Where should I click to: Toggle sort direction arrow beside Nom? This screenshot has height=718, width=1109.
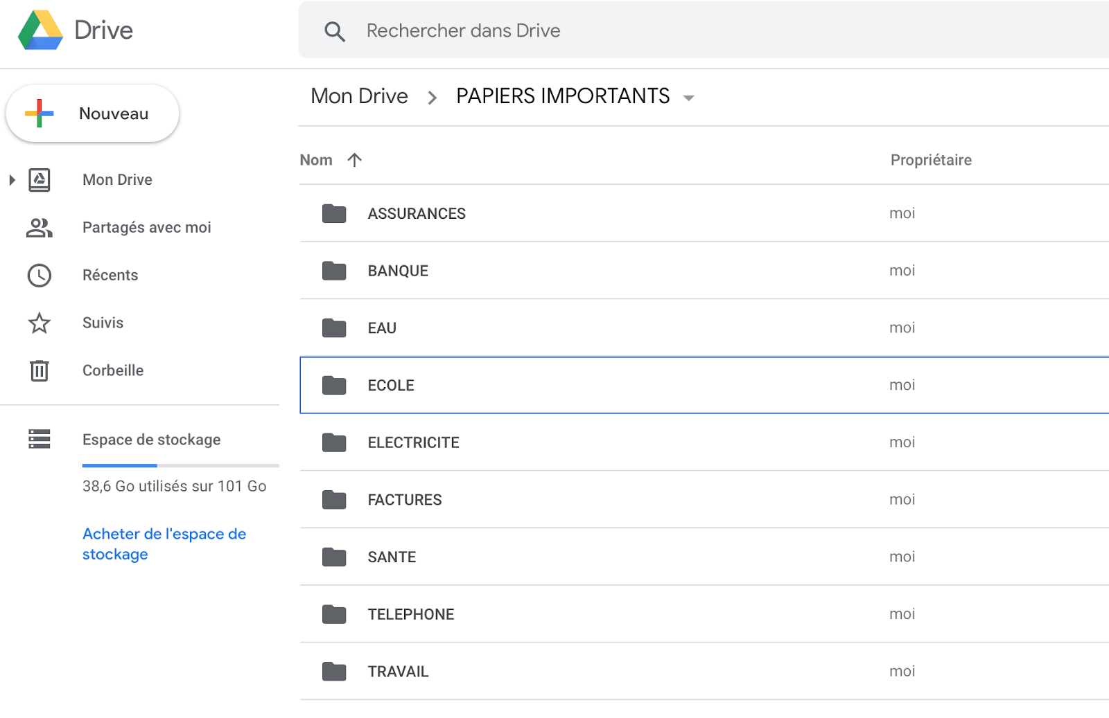tap(355, 160)
